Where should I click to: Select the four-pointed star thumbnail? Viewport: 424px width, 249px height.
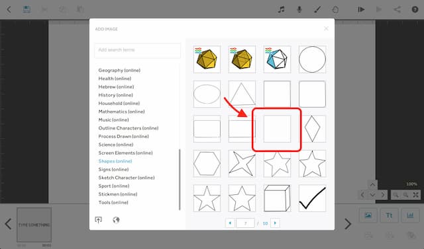(x=242, y=164)
